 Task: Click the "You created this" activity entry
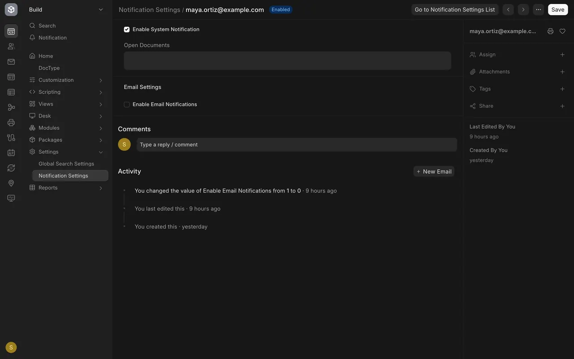(x=171, y=227)
